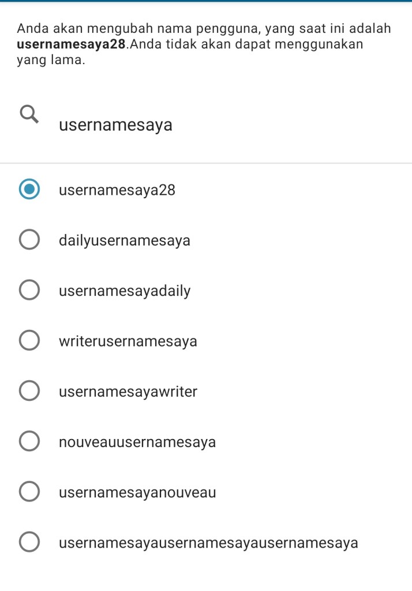Screen dimensions: 412x591
Task: Tap the nouveauusernamesaya option label
Action: pyautogui.click(x=137, y=443)
